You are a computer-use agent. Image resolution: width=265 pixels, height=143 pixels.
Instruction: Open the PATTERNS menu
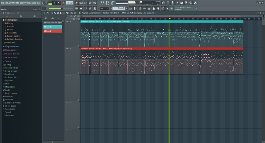click(x=16, y=3)
